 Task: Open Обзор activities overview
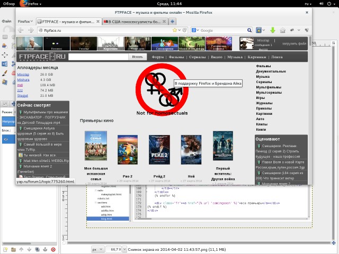coord(9,4)
